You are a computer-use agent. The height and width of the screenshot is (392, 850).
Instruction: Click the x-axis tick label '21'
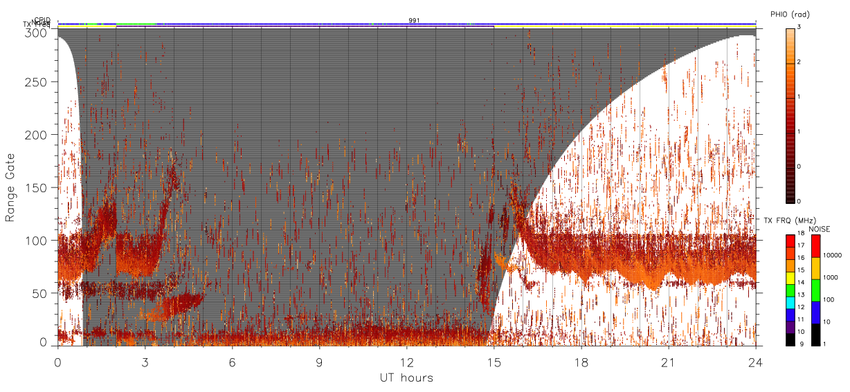pyautogui.click(x=668, y=361)
